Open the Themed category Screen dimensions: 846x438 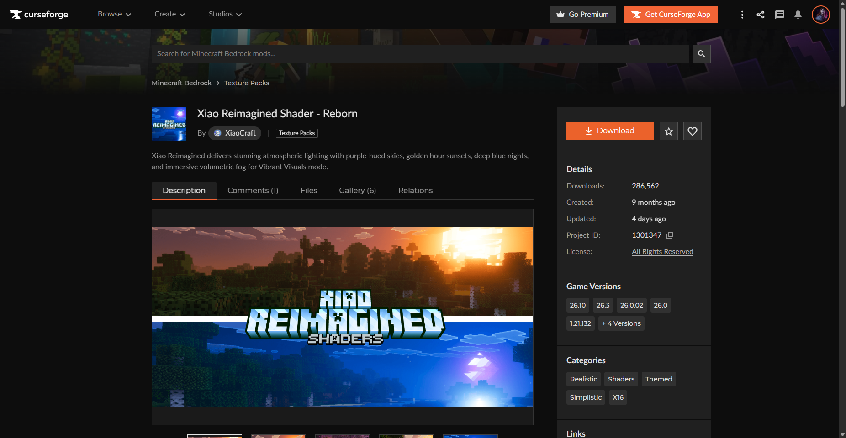[x=659, y=379]
